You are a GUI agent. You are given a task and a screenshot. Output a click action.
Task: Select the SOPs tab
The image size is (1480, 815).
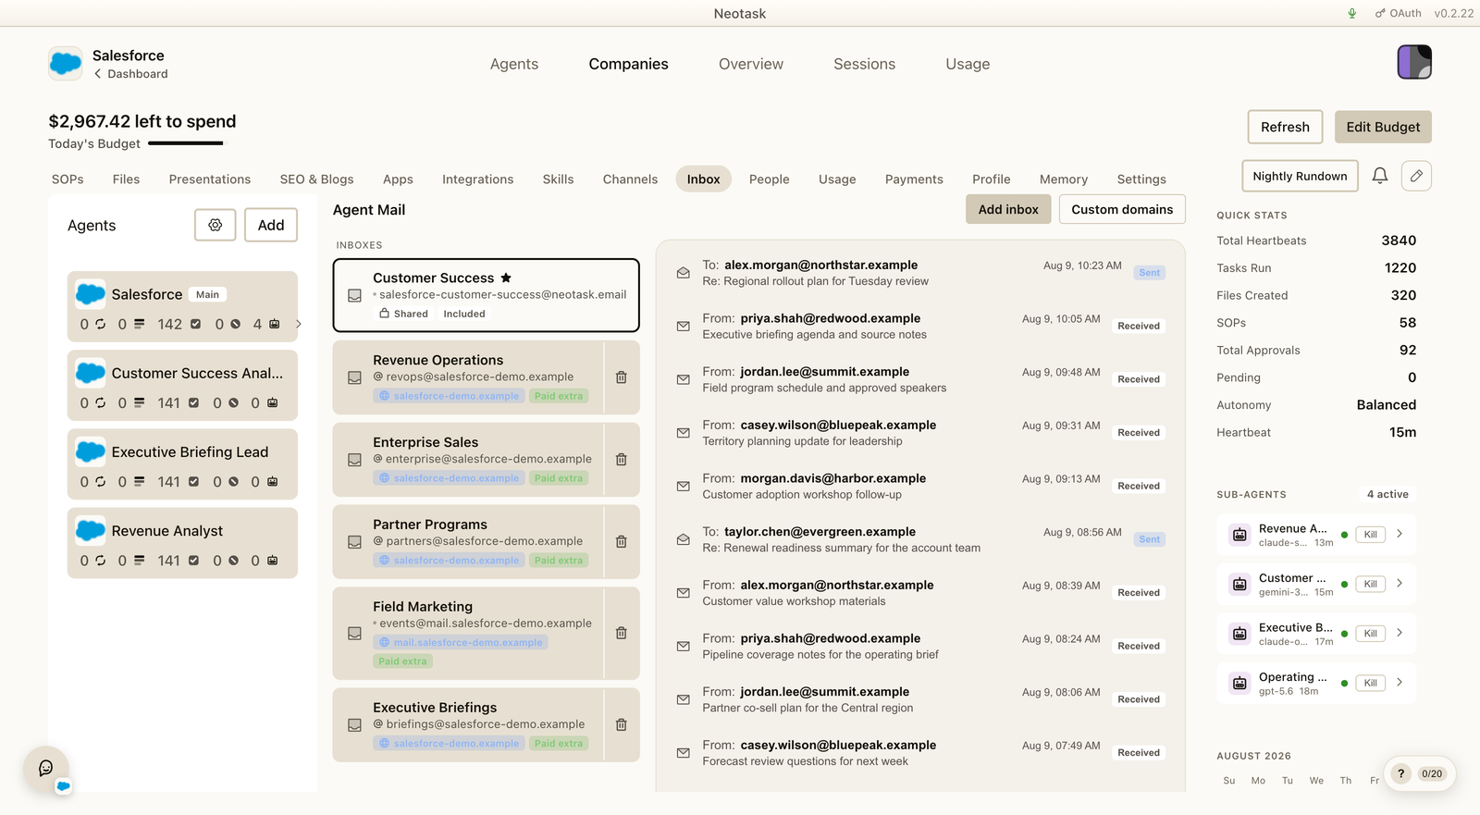(x=68, y=179)
